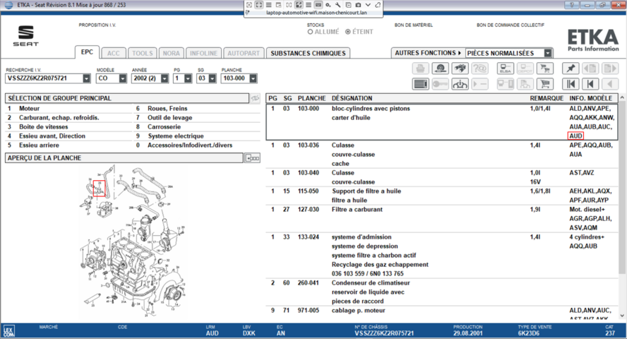Click Bon de matériel

pyautogui.click(x=414, y=25)
